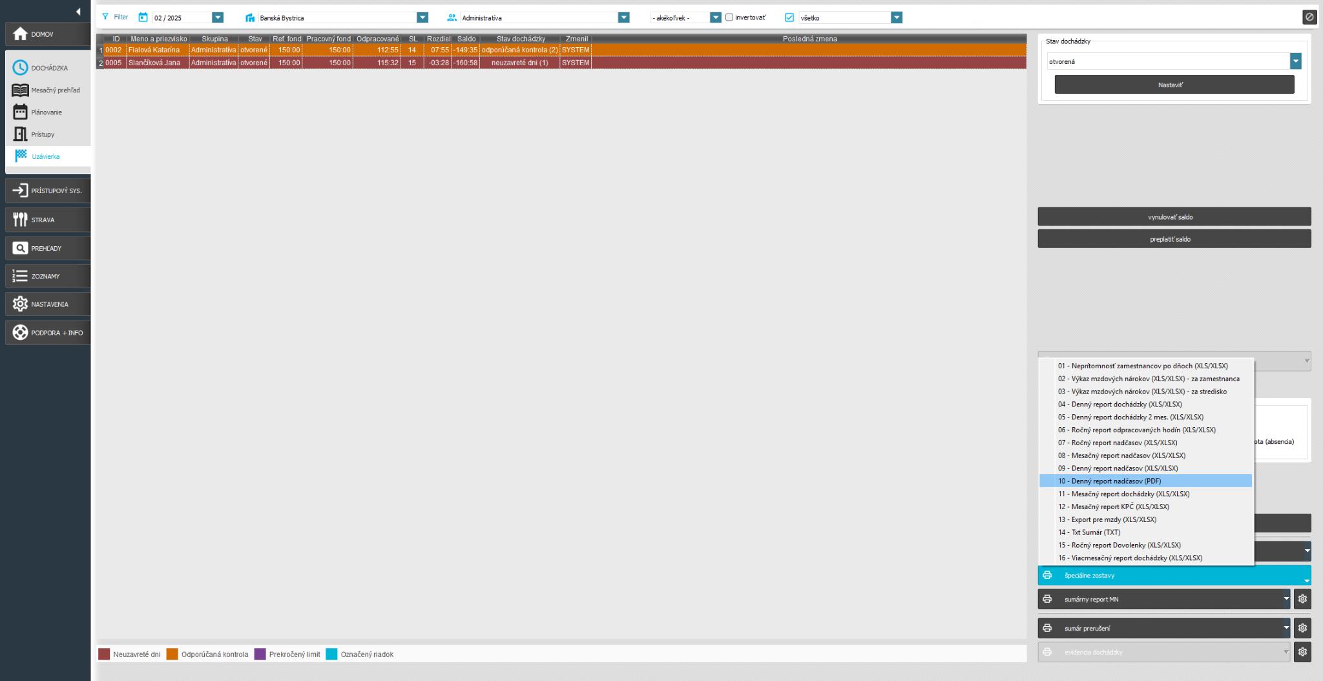Choose 13 - Export pre mzdy option

(x=1107, y=519)
